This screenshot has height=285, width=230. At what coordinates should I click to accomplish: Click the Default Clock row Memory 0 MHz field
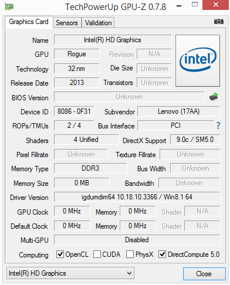tap(138, 226)
